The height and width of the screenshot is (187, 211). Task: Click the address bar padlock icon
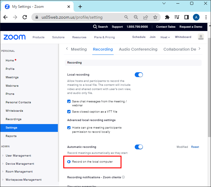(x=36, y=17)
